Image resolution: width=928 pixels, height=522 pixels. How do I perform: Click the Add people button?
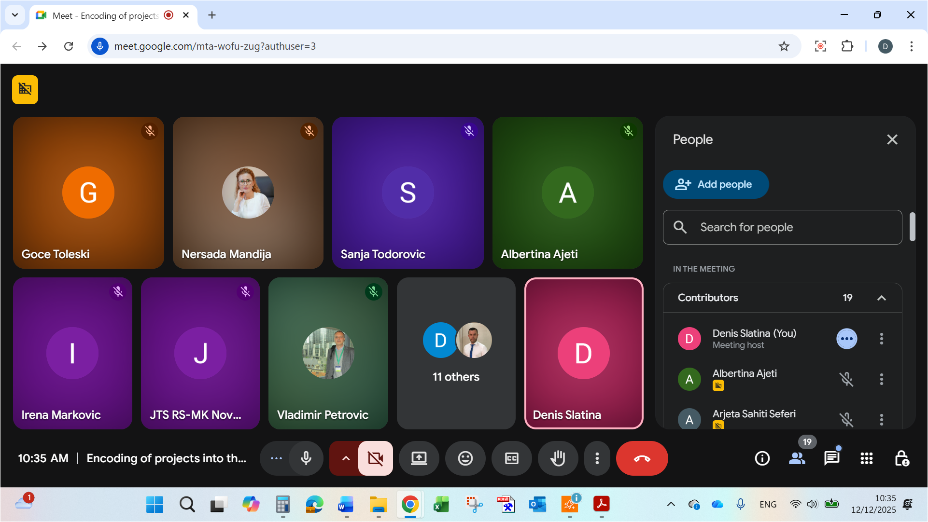coord(715,184)
